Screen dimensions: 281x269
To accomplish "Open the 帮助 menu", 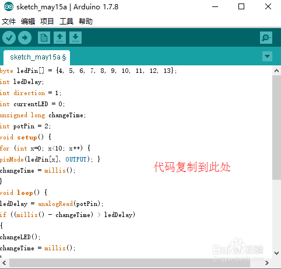I will [86, 22].
